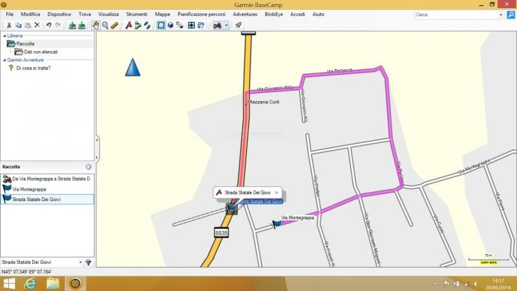
Task: Click the Delete X toolbar icon
Action: [x=37, y=25]
